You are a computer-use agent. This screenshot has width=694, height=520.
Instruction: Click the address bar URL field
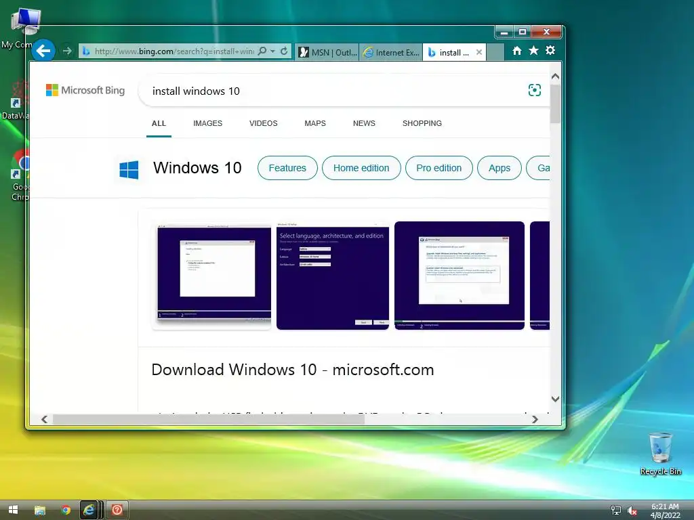(x=174, y=51)
